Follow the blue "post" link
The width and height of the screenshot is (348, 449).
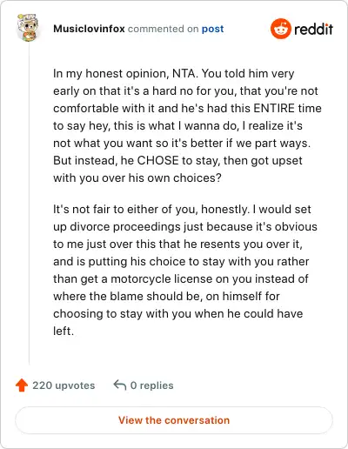pos(212,29)
